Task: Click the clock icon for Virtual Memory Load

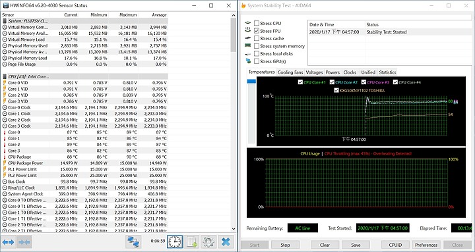Action: [x=5, y=39]
